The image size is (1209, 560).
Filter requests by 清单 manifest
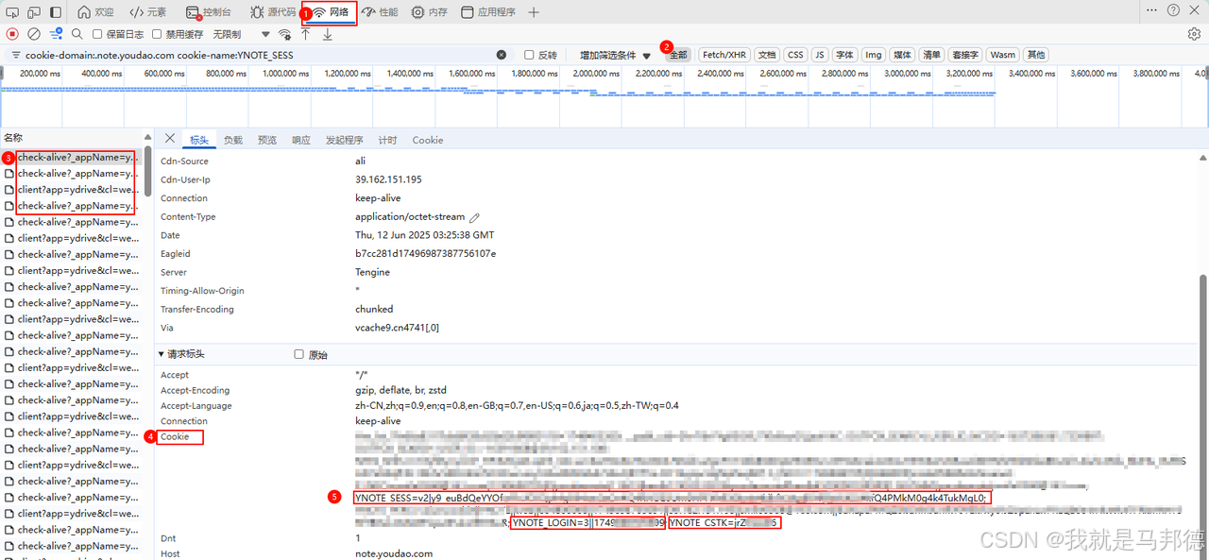coord(932,55)
